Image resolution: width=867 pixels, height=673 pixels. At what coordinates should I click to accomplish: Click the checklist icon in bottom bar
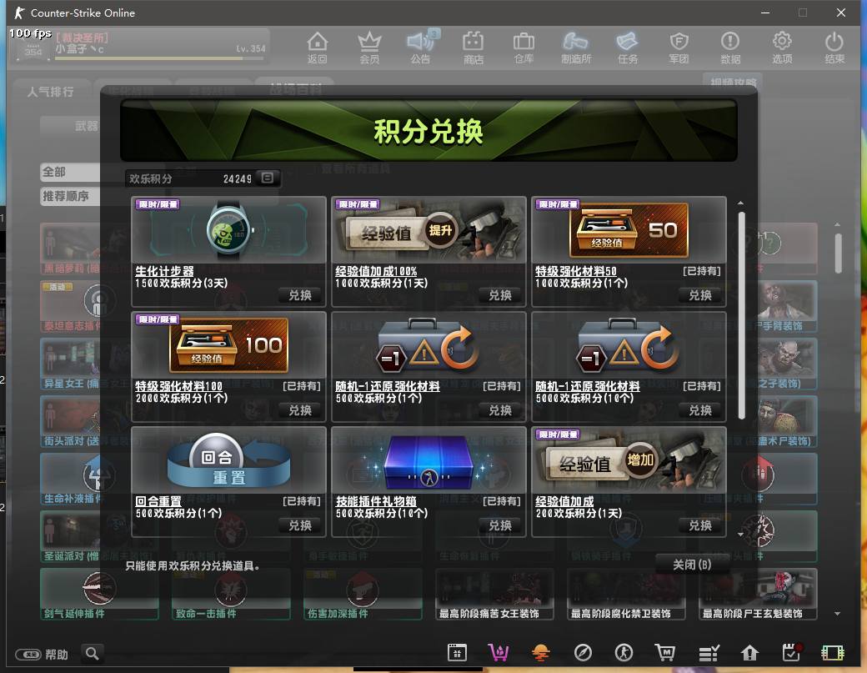tap(709, 653)
